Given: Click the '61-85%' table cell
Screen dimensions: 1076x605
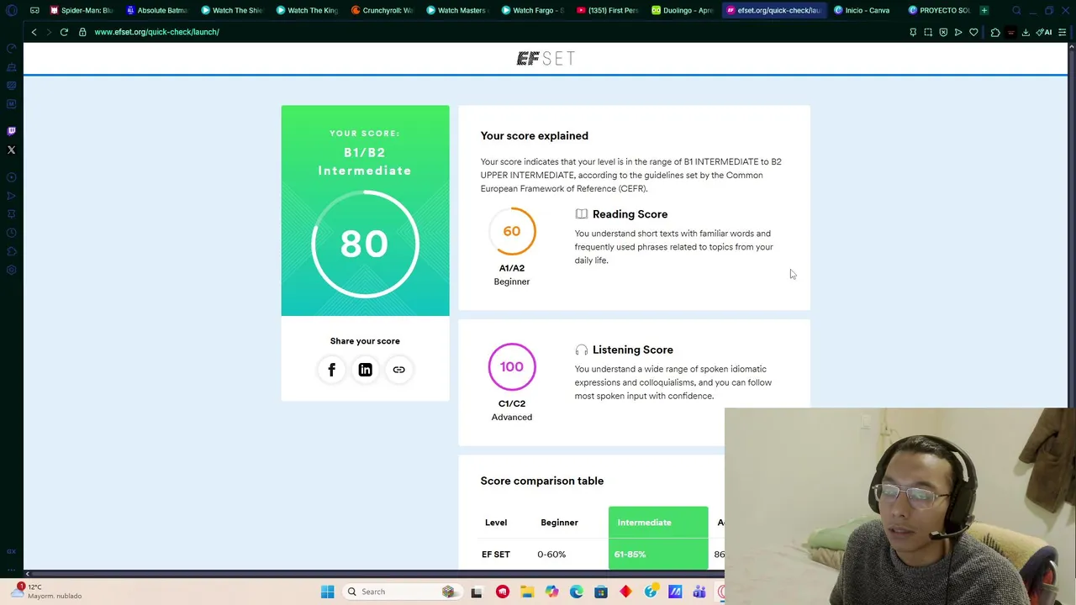Looking at the screenshot, I should [630, 555].
